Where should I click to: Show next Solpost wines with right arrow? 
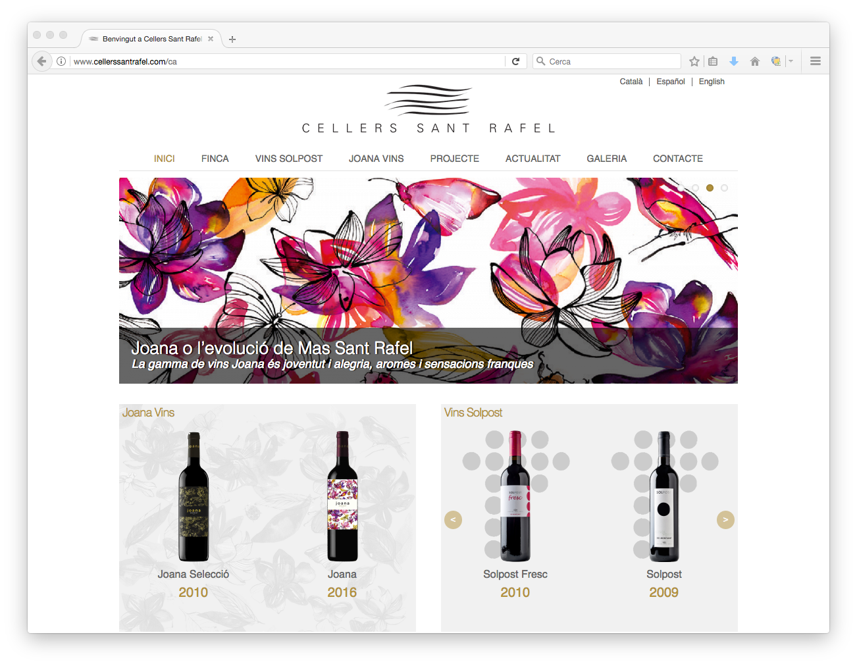[x=725, y=520]
